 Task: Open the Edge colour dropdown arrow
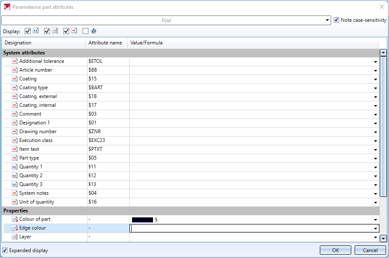point(375,229)
